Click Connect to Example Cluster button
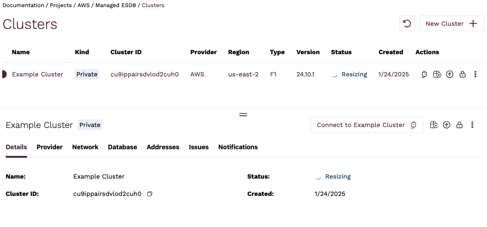 (366, 125)
